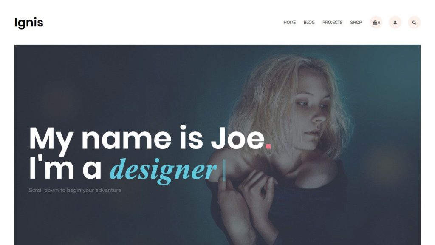Select the italic 'designer' animated word

click(163, 170)
